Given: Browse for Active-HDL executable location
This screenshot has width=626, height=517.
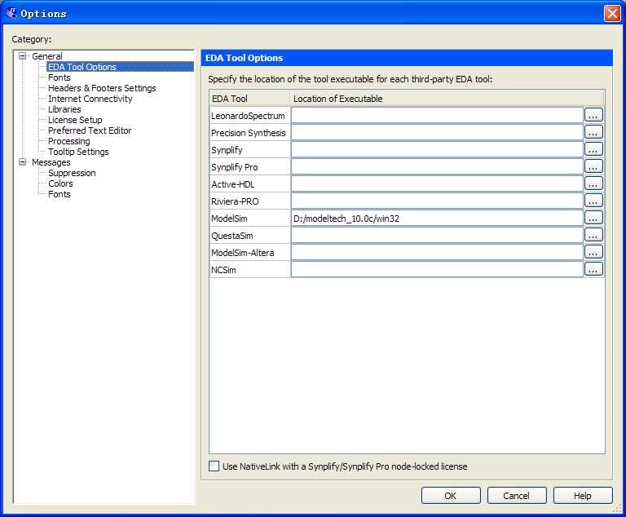Looking at the screenshot, I should pyautogui.click(x=593, y=183).
